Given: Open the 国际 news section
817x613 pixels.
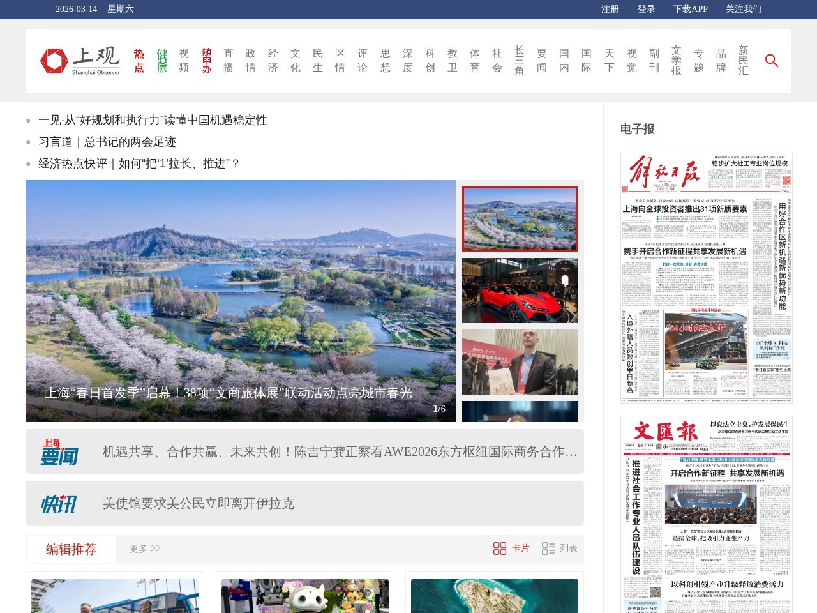Looking at the screenshot, I should tap(586, 61).
